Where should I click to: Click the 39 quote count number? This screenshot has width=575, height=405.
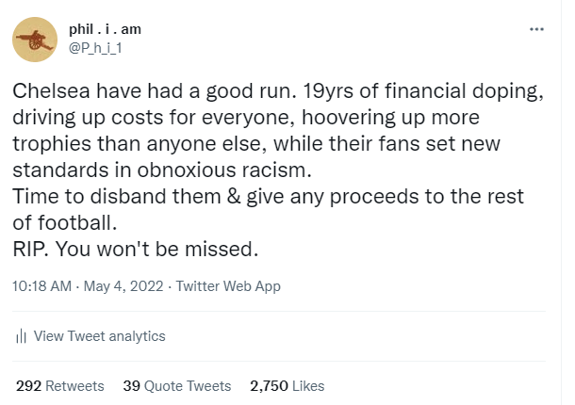tap(132, 386)
